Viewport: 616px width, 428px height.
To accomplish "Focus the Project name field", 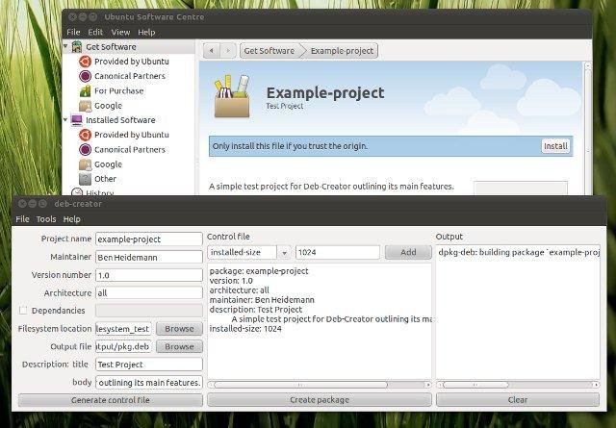I will tap(149, 239).
